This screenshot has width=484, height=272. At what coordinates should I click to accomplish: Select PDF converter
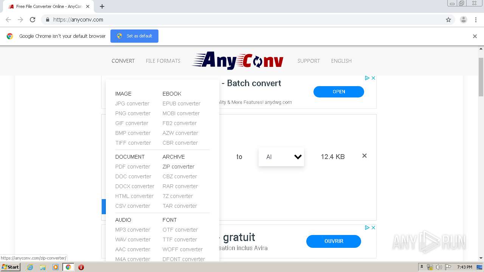(133, 167)
